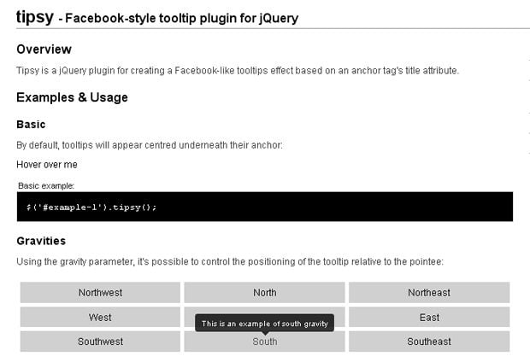The height and width of the screenshot is (362, 530).
Task: Click inside the black tipsy code block
Action: 264,207
